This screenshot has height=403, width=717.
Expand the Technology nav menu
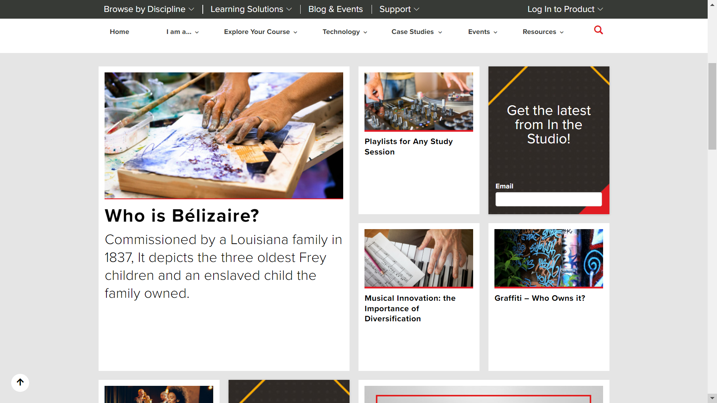coord(344,32)
